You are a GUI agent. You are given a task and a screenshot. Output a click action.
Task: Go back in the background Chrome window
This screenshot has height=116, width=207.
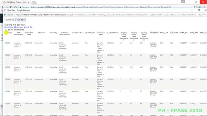click(3, 7)
